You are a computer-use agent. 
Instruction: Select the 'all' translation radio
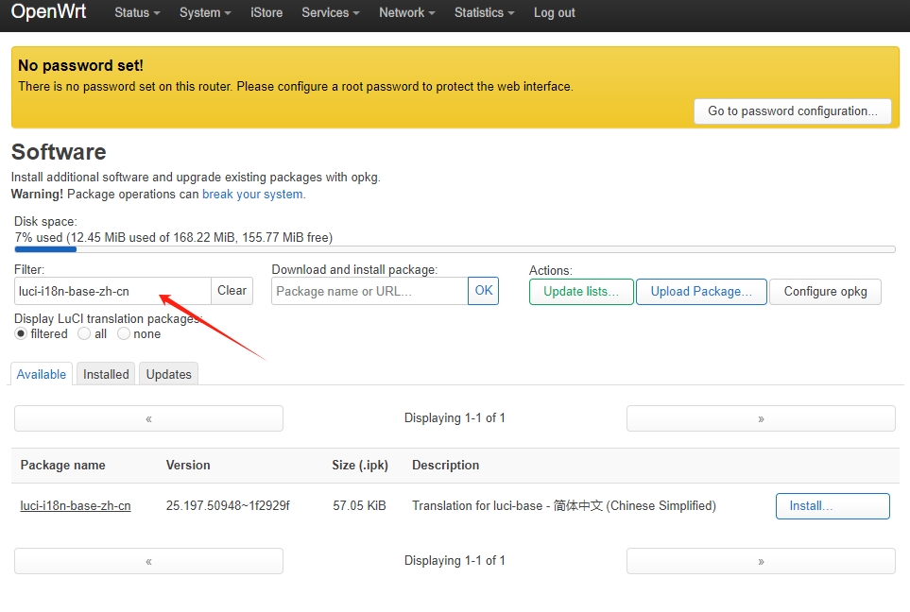(x=84, y=334)
